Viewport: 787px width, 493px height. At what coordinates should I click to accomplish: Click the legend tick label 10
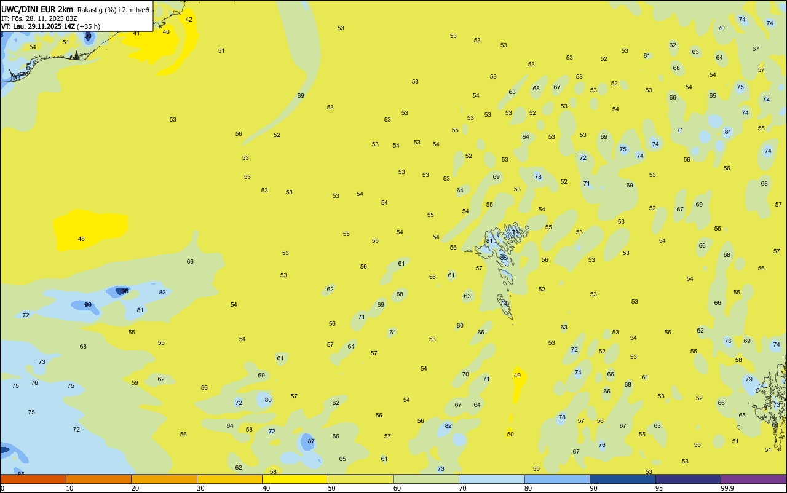click(69, 488)
